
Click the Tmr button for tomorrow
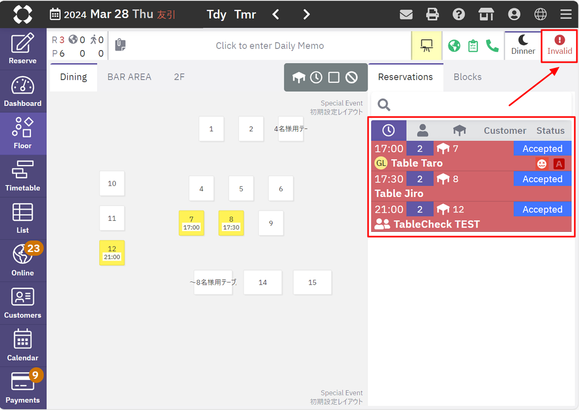245,14
